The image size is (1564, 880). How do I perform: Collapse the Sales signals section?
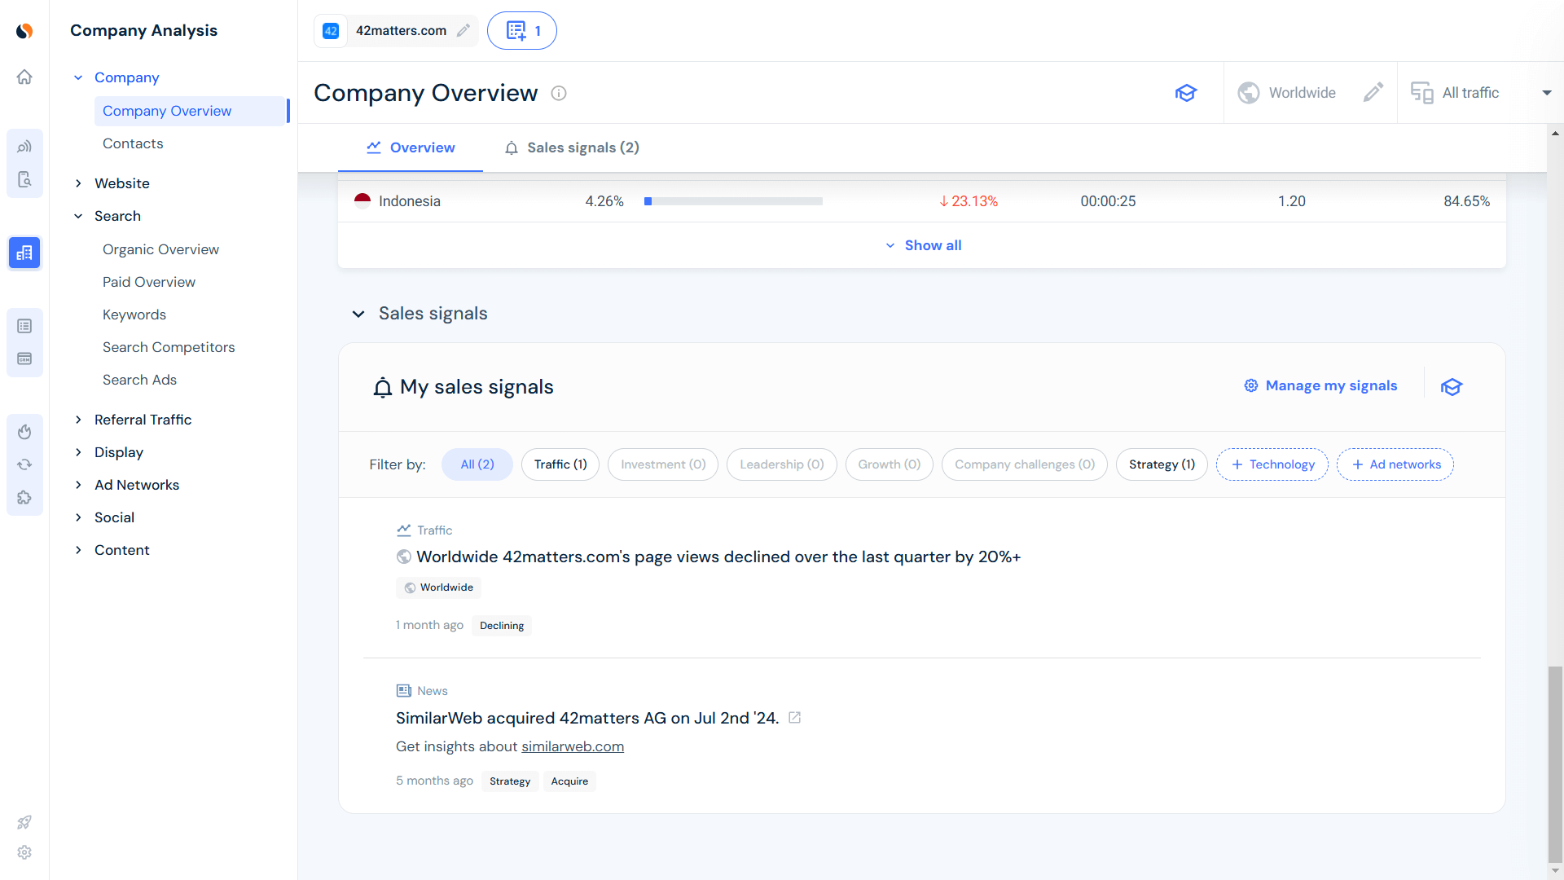pos(358,314)
